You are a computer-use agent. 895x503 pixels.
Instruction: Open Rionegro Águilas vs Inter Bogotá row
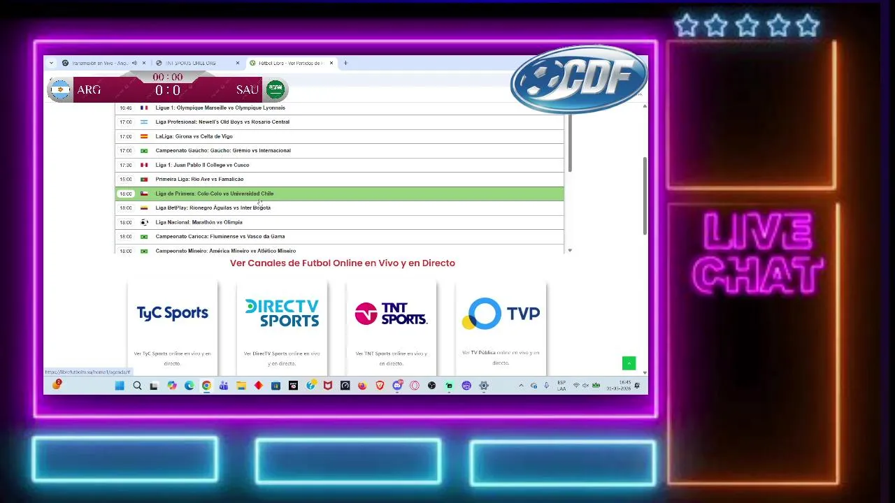point(339,207)
